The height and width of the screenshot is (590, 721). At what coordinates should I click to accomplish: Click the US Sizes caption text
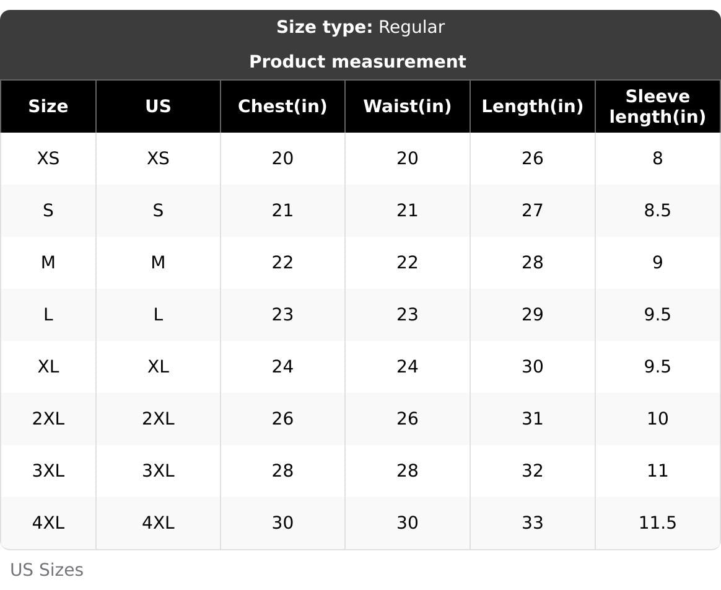point(46,570)
